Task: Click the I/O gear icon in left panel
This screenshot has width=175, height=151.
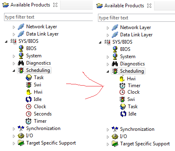Action: point(21,136)
